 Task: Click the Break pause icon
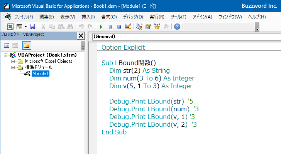(x=110, y=27)
